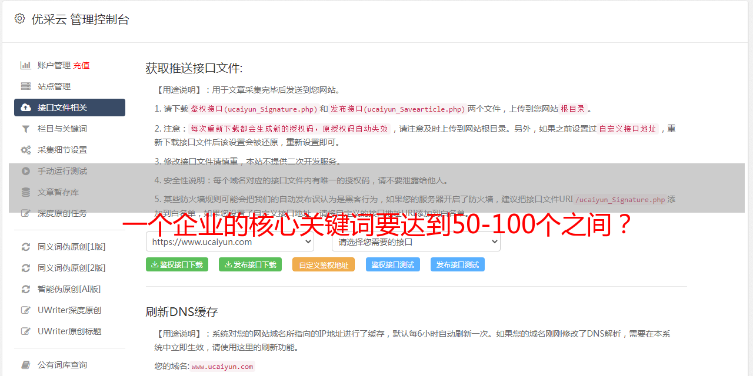Click the blue 发布接口测试 button
Viewport: 753px width, 376px height.
pos(458,264)
